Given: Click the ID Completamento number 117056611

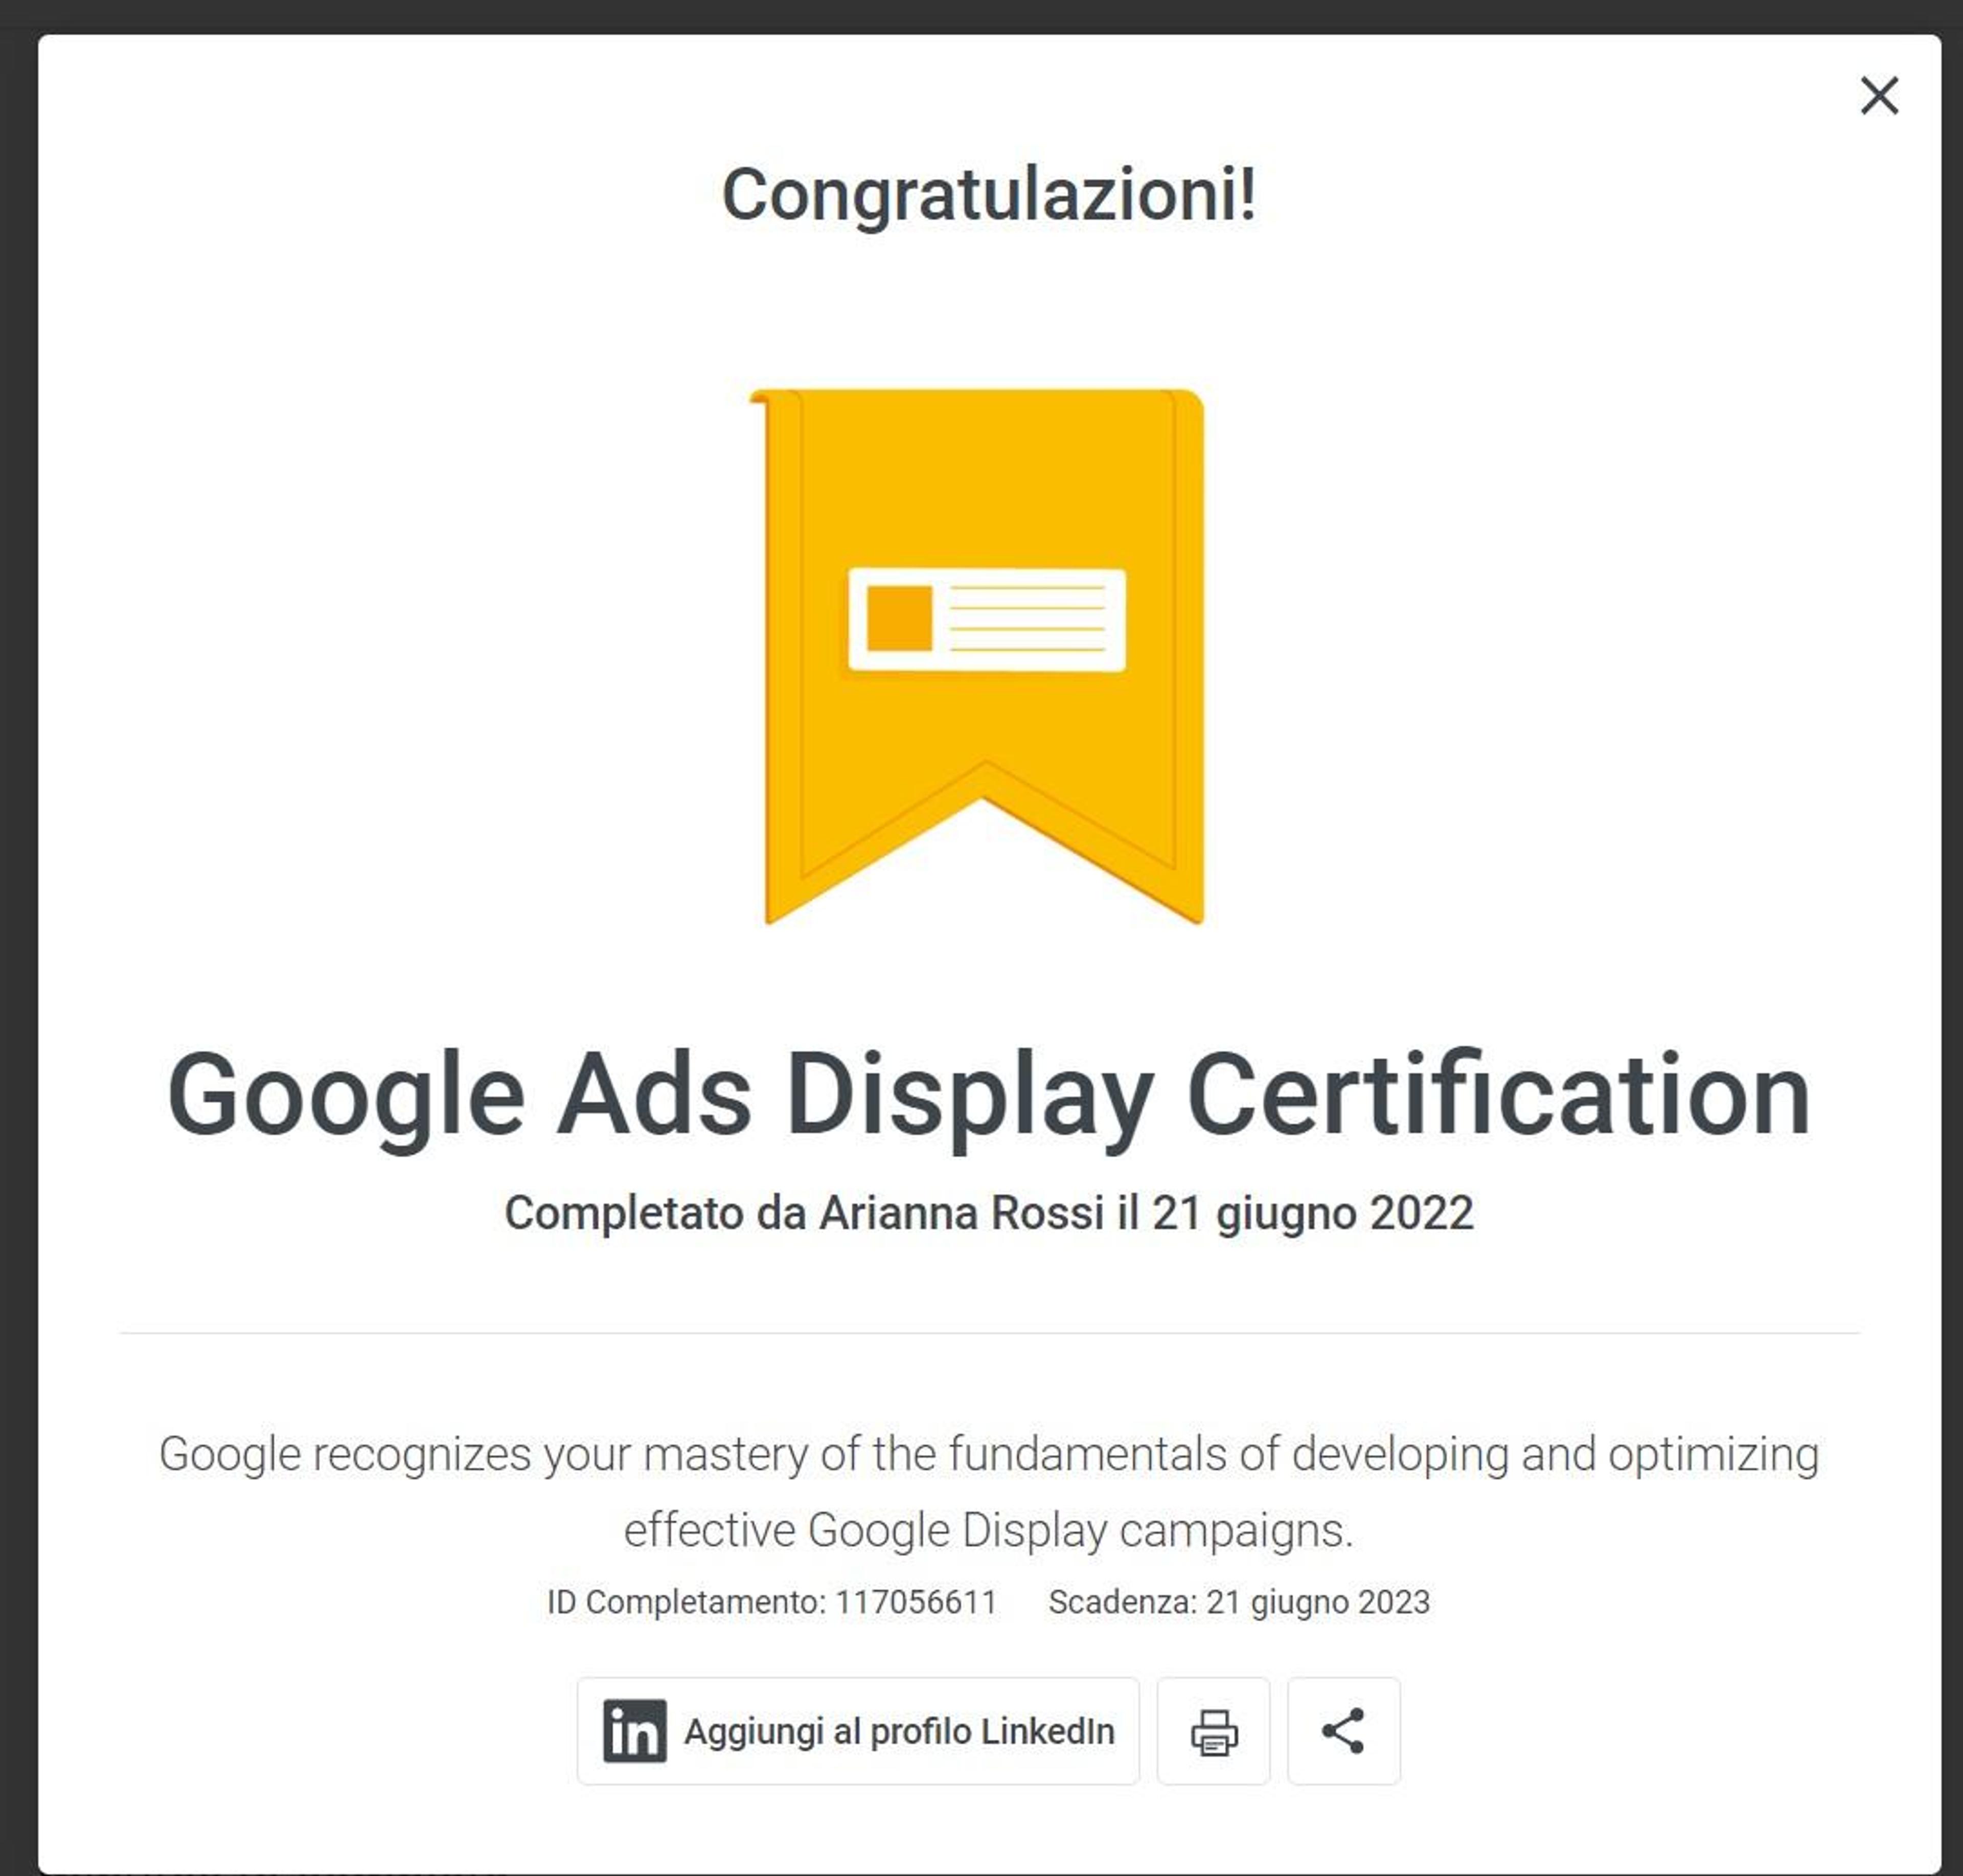Looking at the screenshot, I should pos(916,1602).
